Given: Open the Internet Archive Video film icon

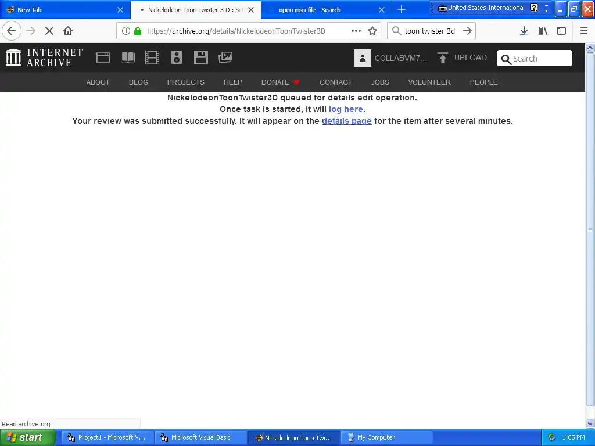Looking at the screenshot, I should coord(152,57).
